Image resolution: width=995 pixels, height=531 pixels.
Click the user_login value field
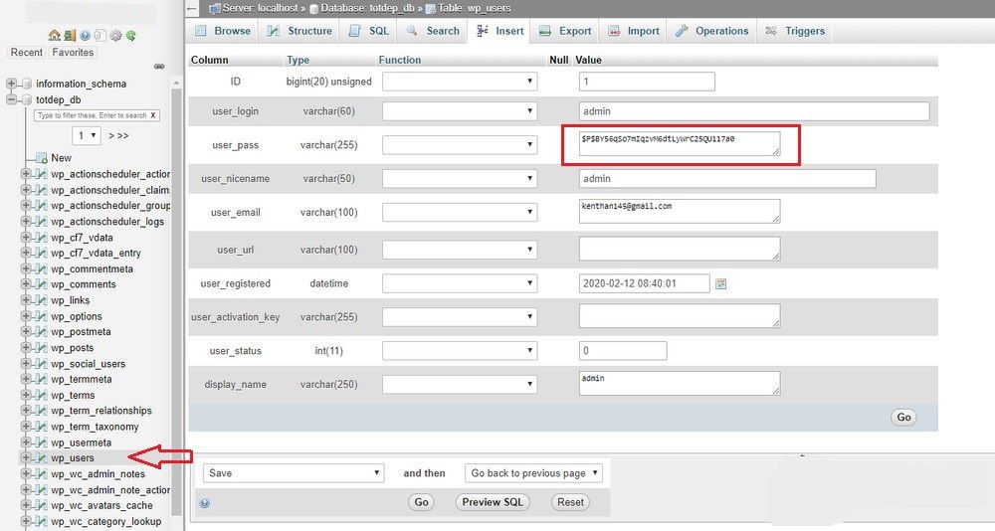point(754,111)
